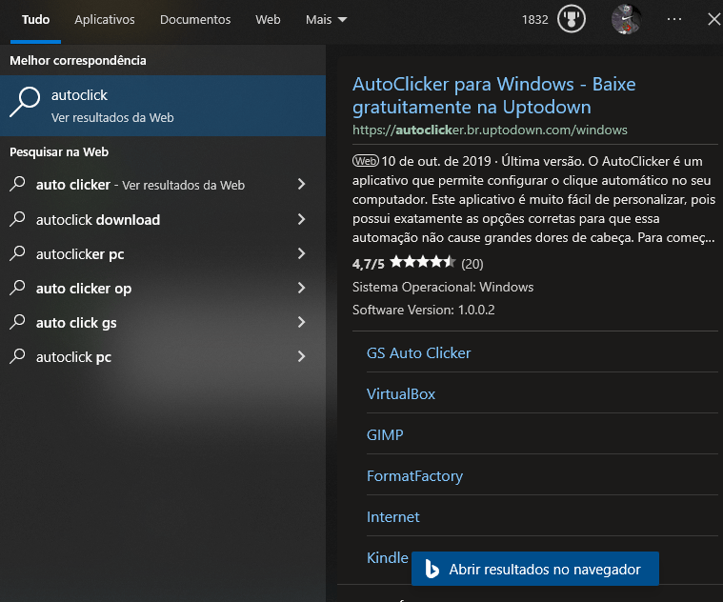Select the auto clicker op suggestion text

[x=84, y=289]
